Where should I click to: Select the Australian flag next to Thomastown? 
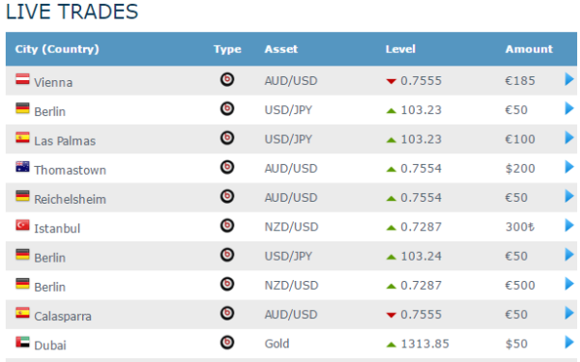pos(22,167)
